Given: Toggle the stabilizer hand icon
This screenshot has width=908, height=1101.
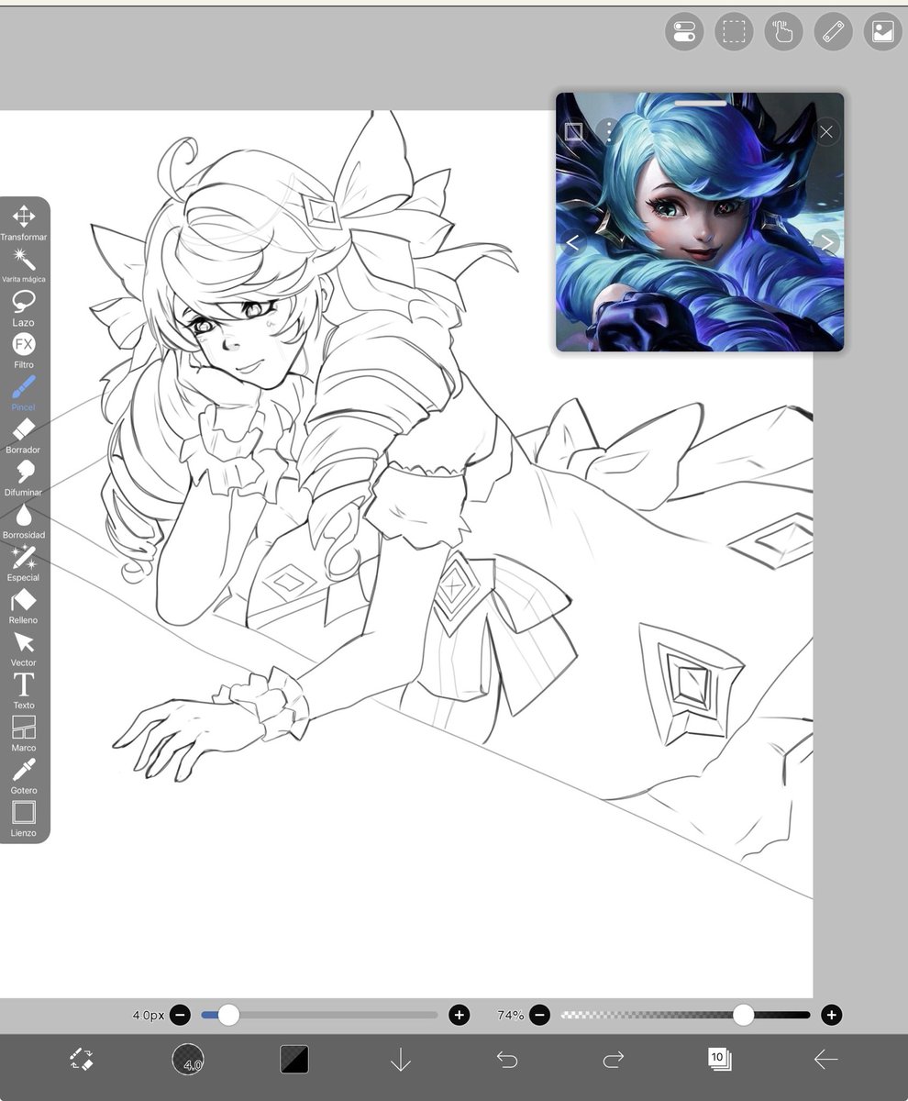Looking at the screenshot, I should click(x=783, y=32).
